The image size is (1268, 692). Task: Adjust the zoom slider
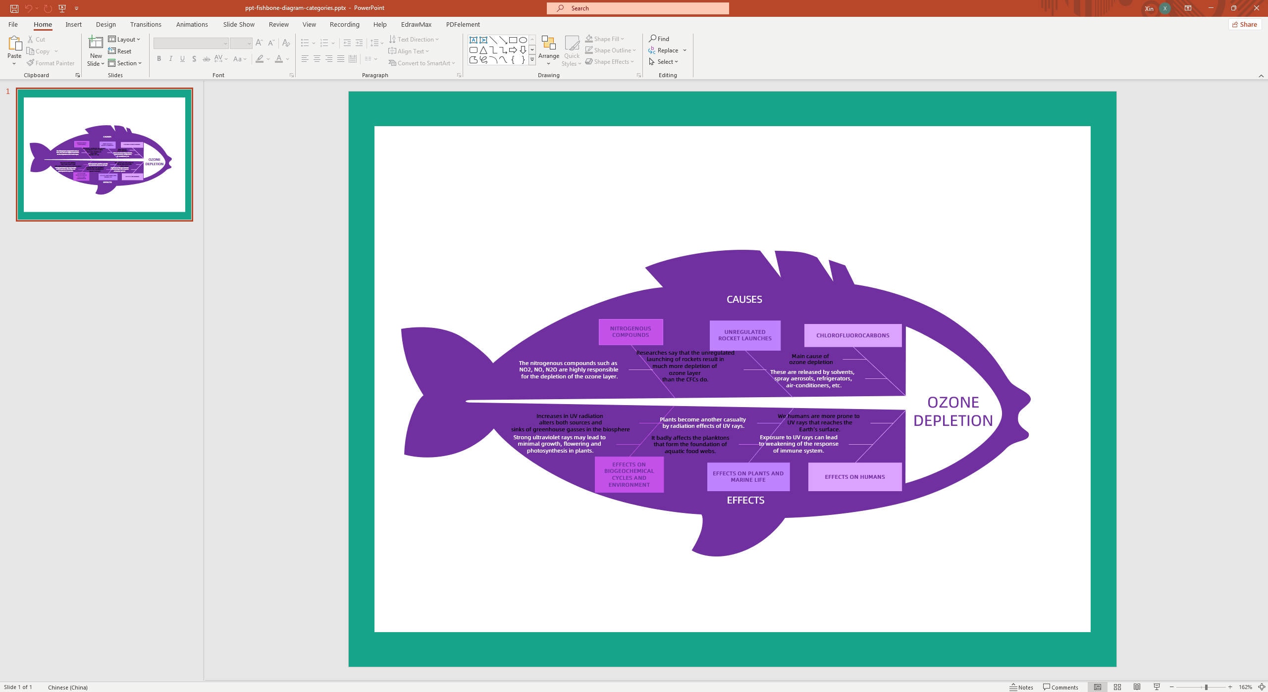1205,687
